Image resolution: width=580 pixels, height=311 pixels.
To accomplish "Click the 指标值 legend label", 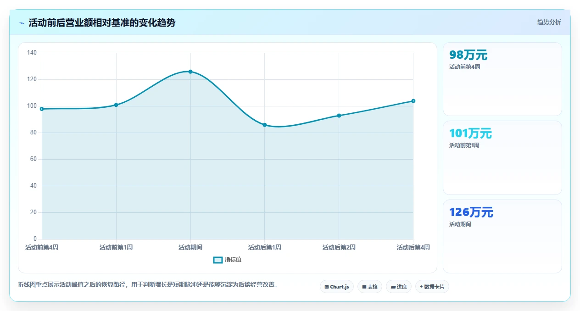I will click(233, 260).
